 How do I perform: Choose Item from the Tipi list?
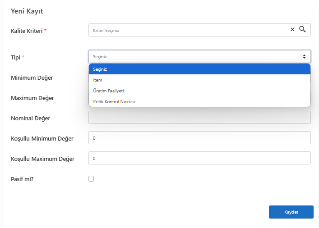199,80
